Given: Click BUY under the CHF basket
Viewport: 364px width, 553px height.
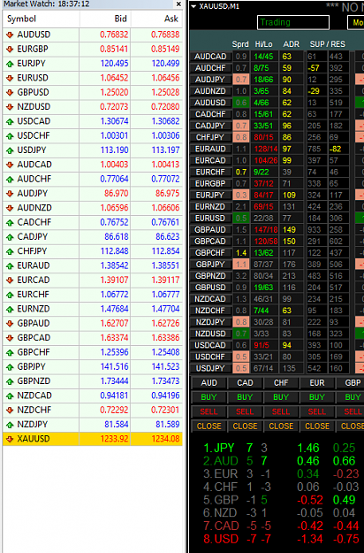Looking at the screenshot, I should click(281, 397).
